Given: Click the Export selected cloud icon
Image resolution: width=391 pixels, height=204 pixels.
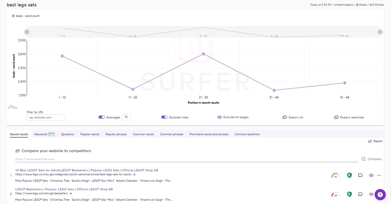Looking at the screenshot, I should 336,117.
